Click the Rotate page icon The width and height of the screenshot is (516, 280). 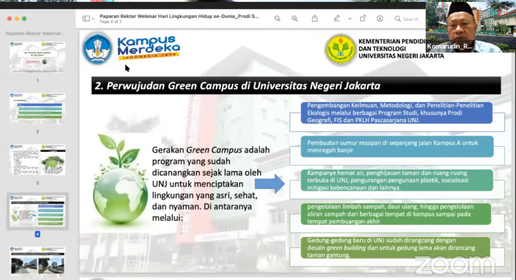[x=363, y=19]
